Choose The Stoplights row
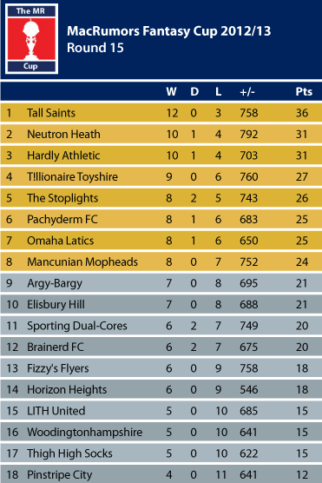The height and width of the screenshot is (483, 322). coord(161,198)
